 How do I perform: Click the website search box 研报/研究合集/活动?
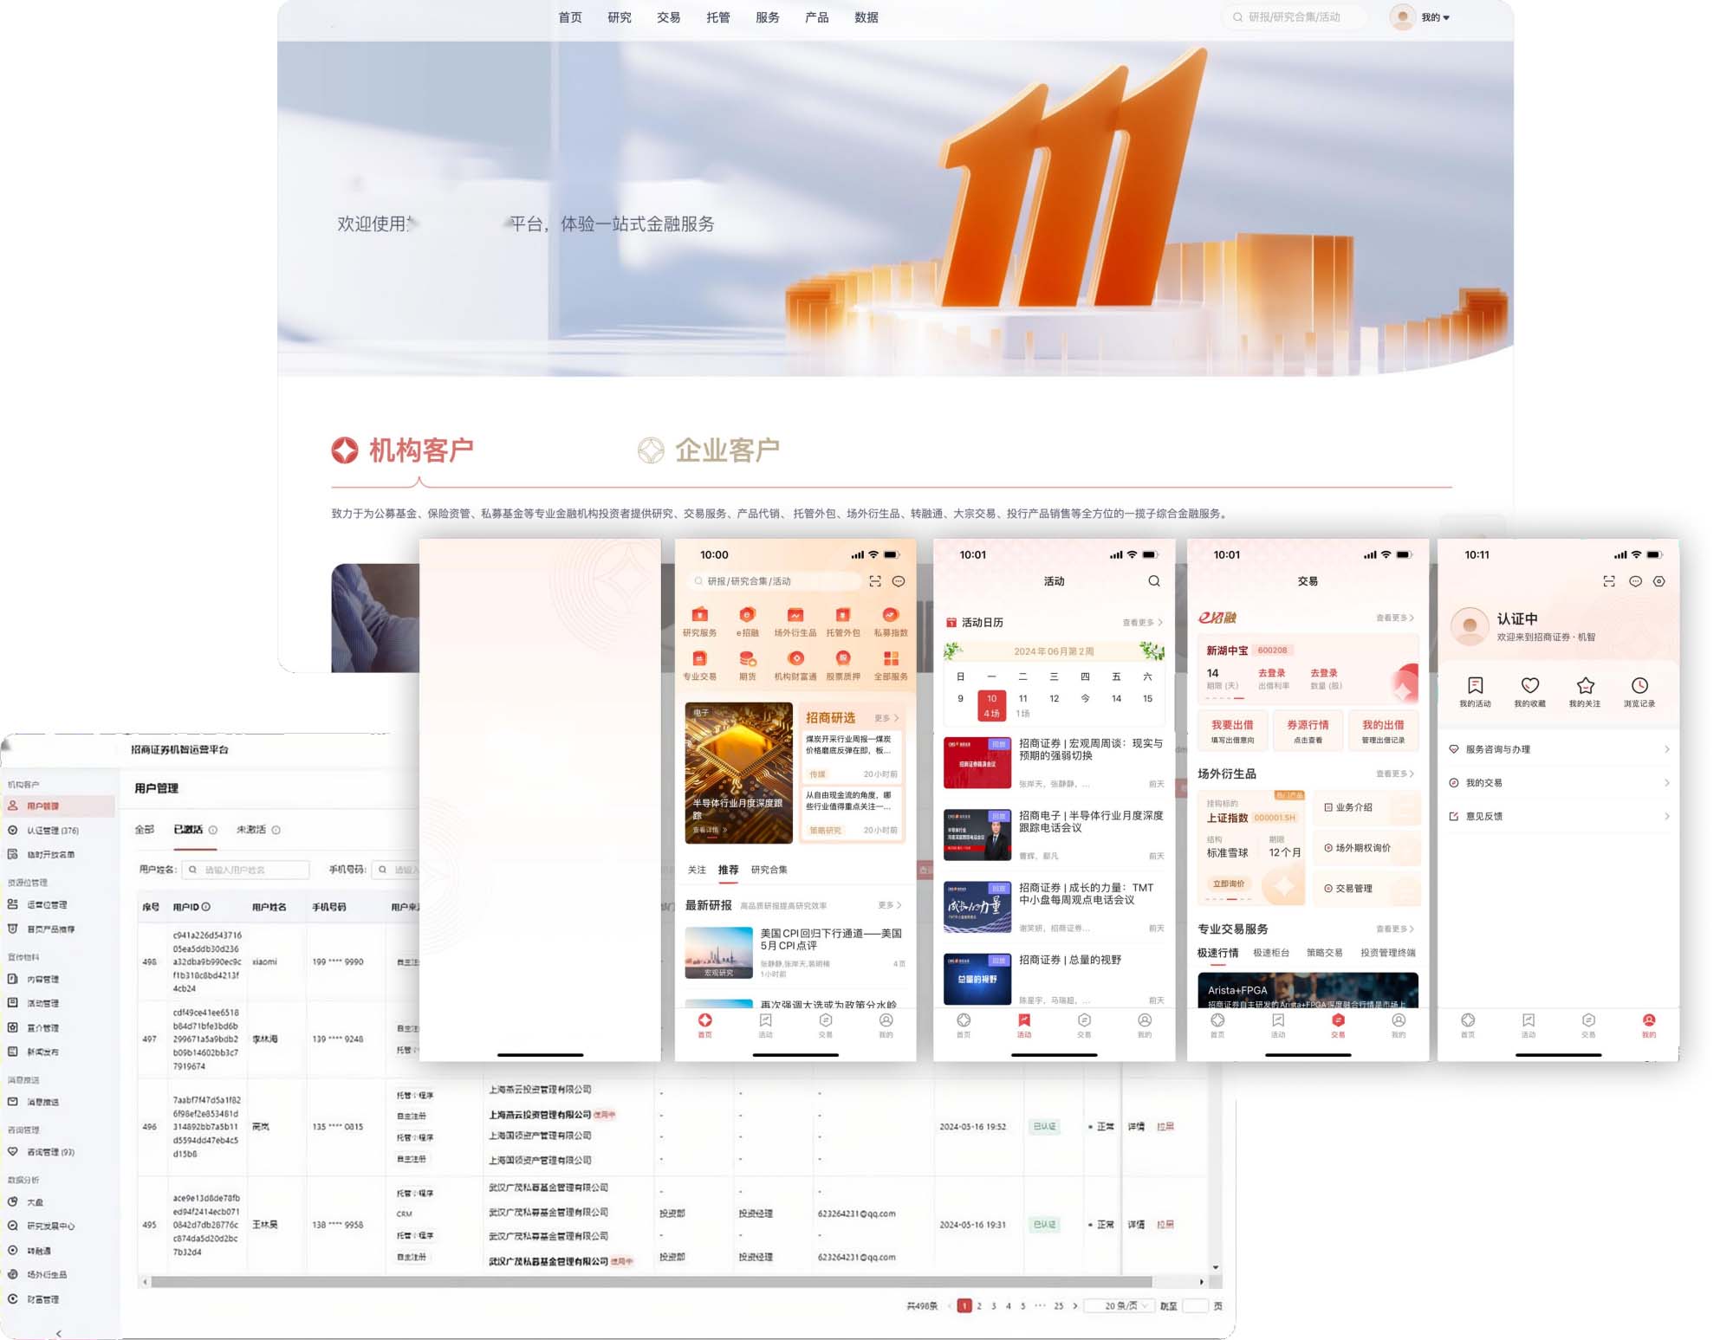point(1295,17)
